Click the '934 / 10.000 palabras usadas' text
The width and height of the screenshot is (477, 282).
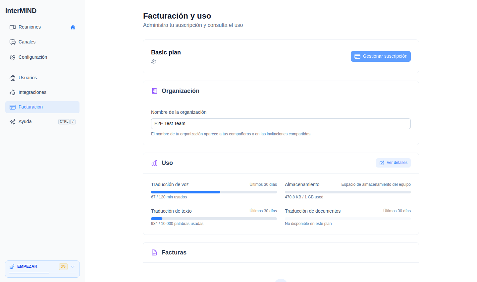177,224
